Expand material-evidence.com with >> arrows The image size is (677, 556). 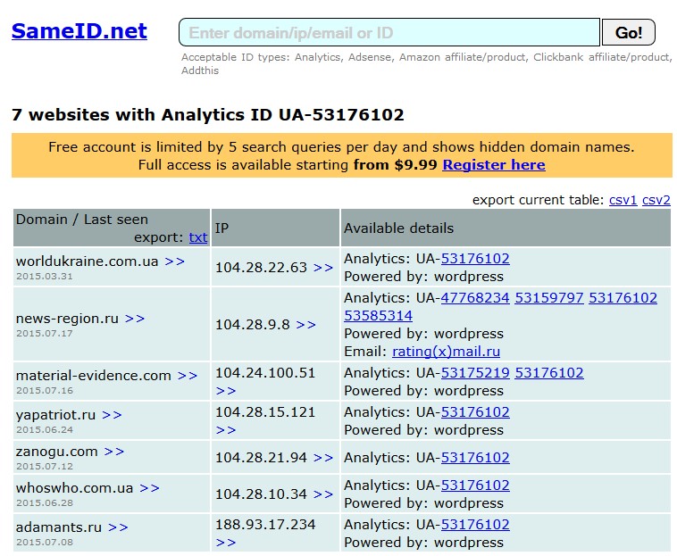tap(188, 376)
